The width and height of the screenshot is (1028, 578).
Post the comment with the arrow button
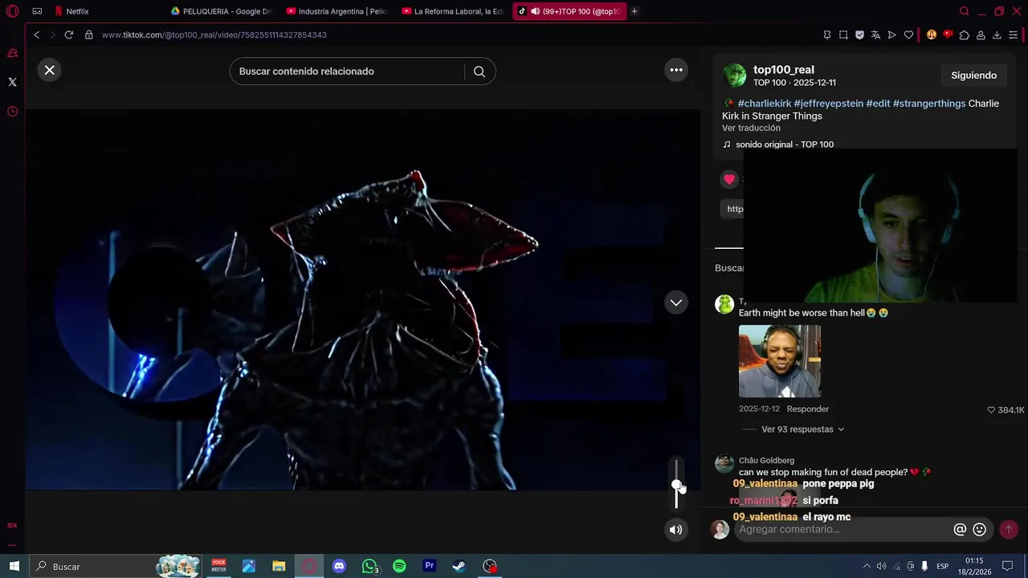(1008, 529)
